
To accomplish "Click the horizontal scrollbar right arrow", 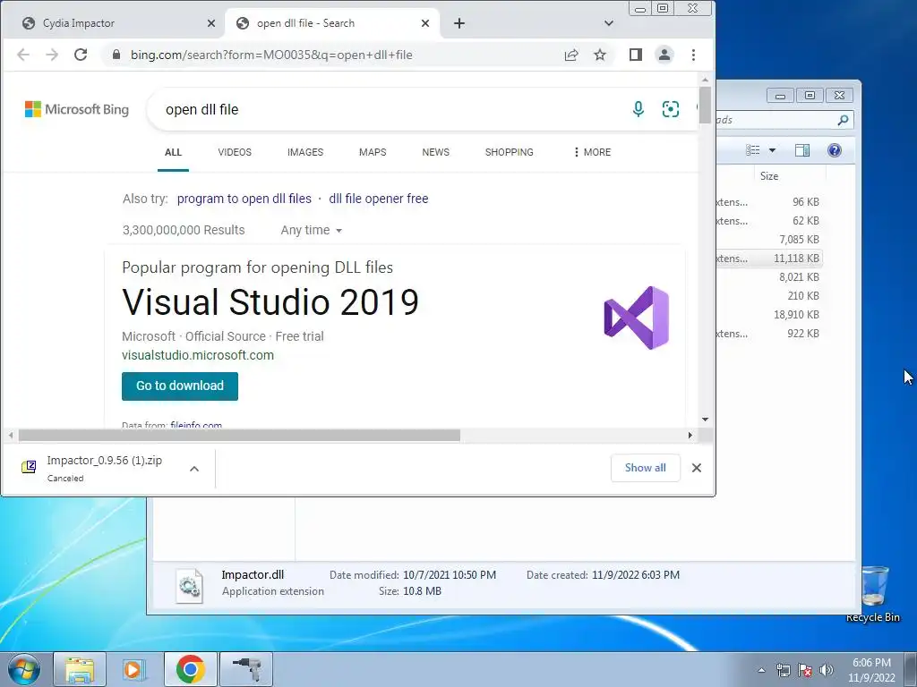I will [x=690, y=436].
